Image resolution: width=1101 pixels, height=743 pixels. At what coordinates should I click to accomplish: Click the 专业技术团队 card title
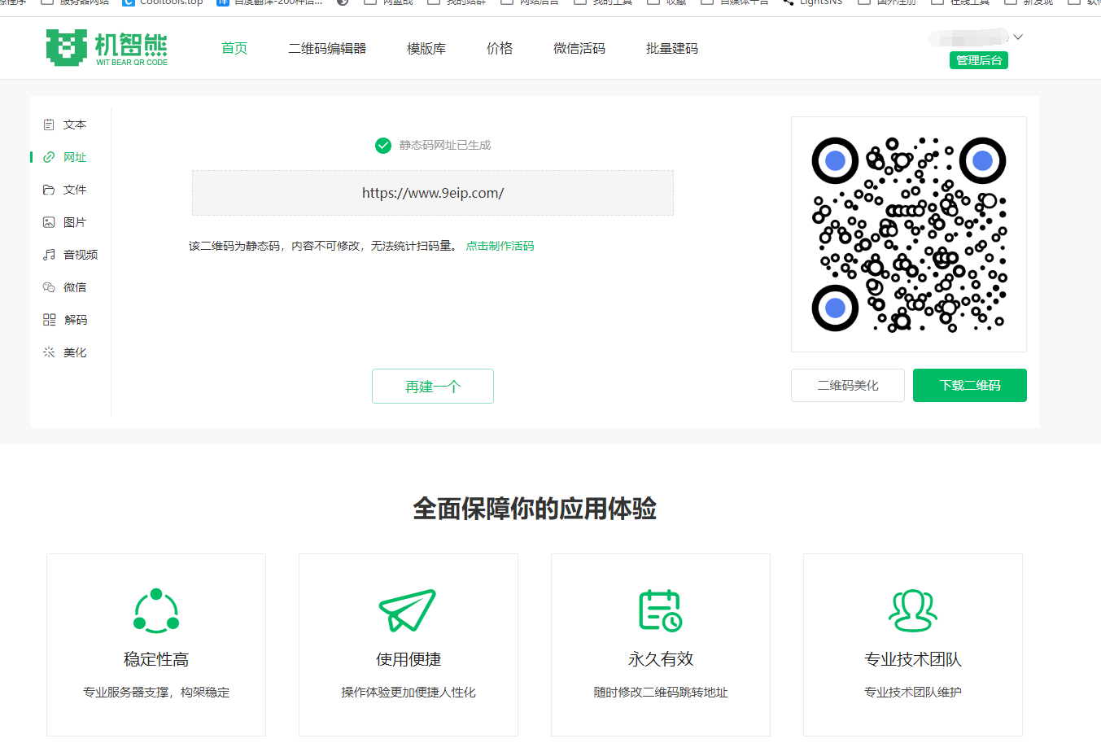tap(913, 659)
